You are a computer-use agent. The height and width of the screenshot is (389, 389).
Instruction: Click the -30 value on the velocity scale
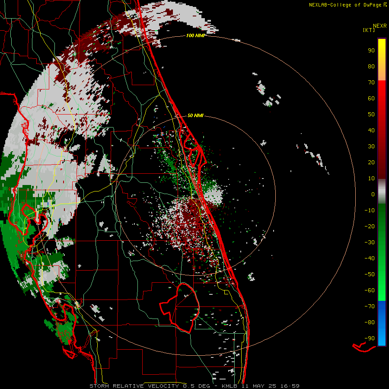pyautogui.click(x=370, y=242)
